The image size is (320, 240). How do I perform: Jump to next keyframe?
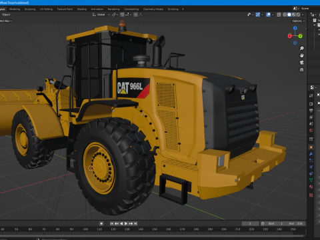[x=131, y=223]
